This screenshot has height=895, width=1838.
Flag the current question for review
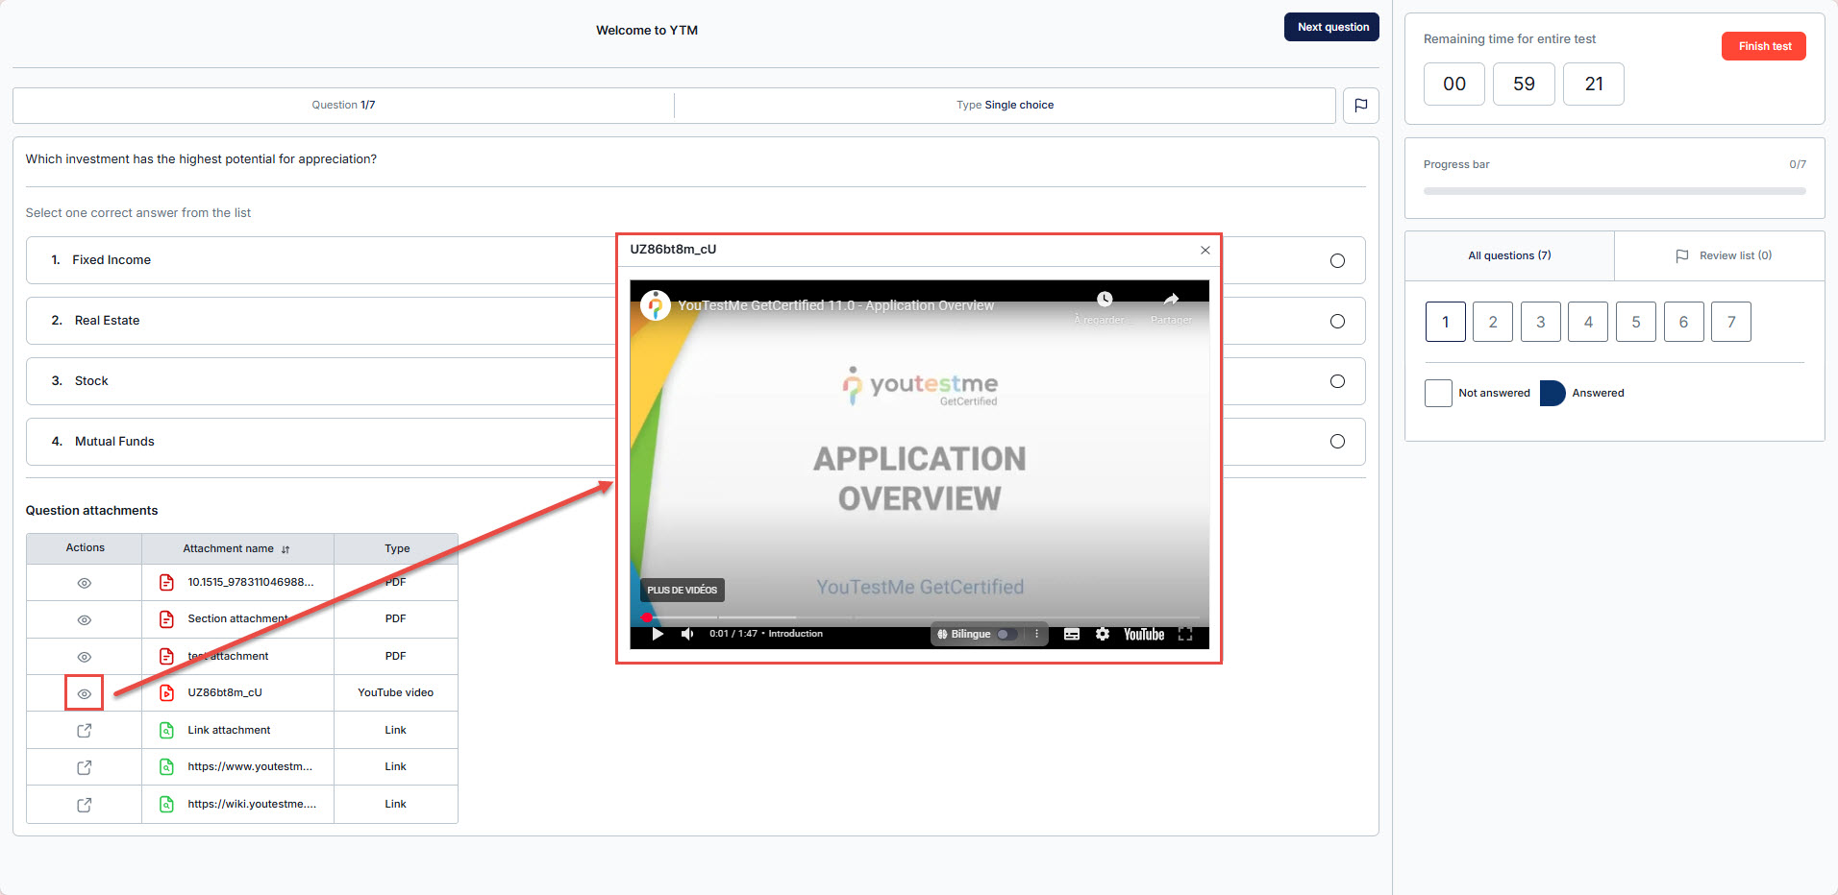click(x=1360, y=106)
